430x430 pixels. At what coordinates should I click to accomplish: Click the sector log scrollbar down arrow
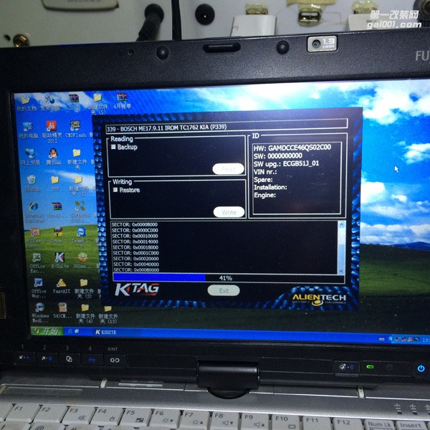pyautogui.click(x=341, y=269)
